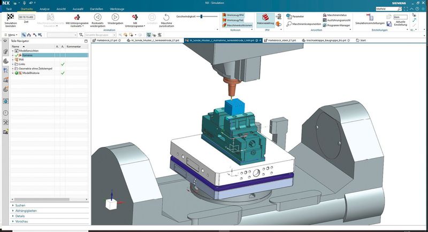Expand the Geometrie ohne Zeitstempel node
The height and width of the screenshot is (232, 428).
point(12,69)
